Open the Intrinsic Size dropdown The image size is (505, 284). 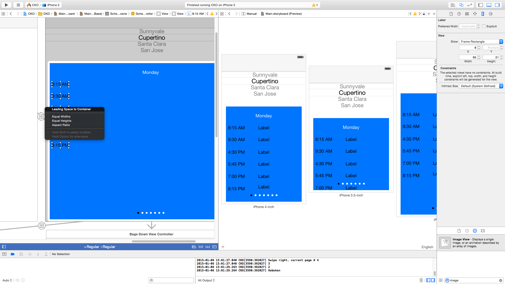481,86
